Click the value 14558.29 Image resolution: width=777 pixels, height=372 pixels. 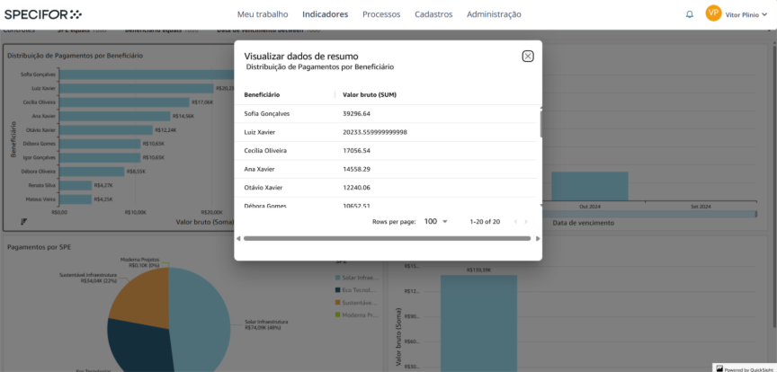point(357,169)
